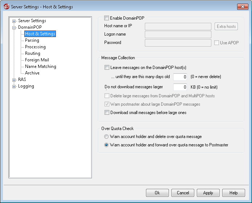Go to the Routing page
Screen dimensions: 252x203
click(x=32, y=53)
